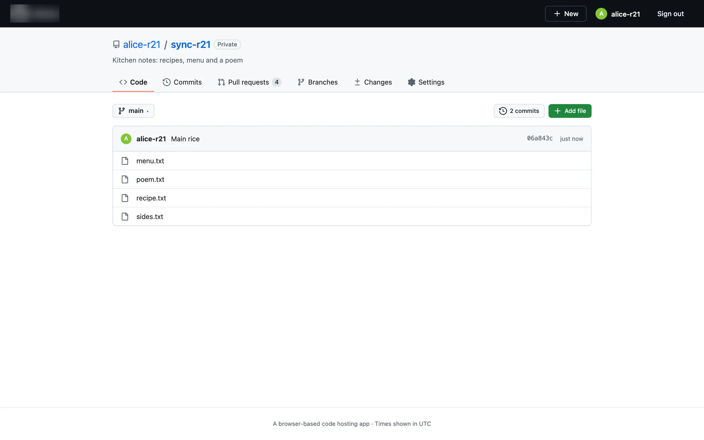Click the 'just now' commit timestamp
Viewport: 704px width, 440px height.
point(571,139)
